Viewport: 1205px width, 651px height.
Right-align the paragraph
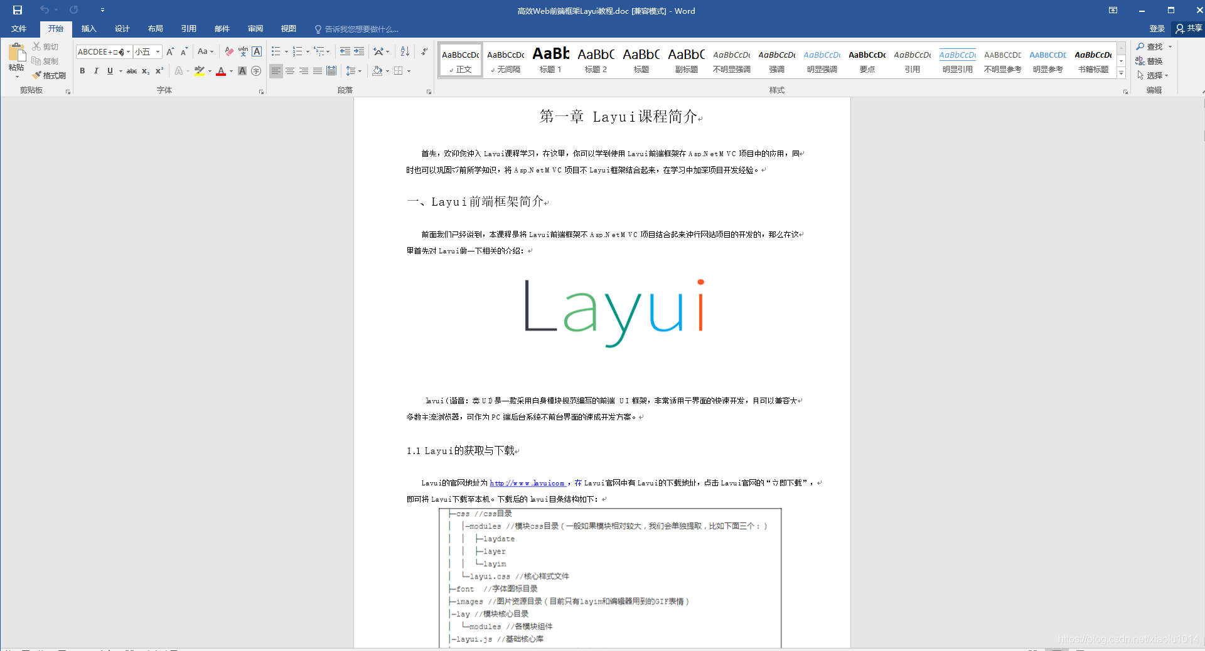(x=304, y=71)
